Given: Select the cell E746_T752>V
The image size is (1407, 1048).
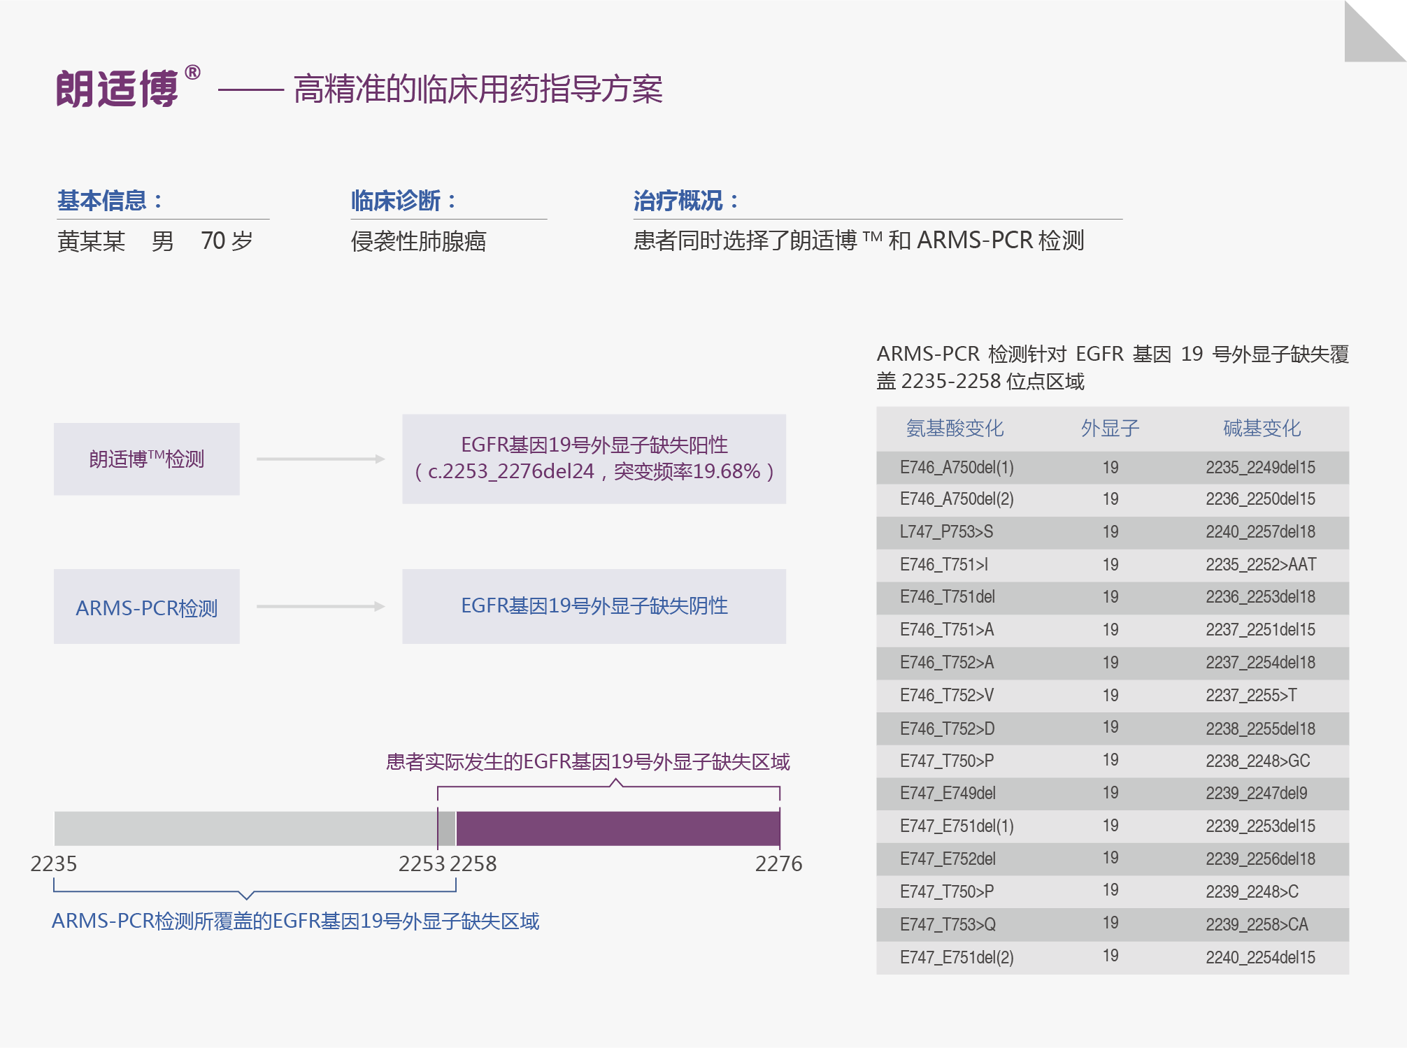Looking at the screenshot, I should (947, 696).
